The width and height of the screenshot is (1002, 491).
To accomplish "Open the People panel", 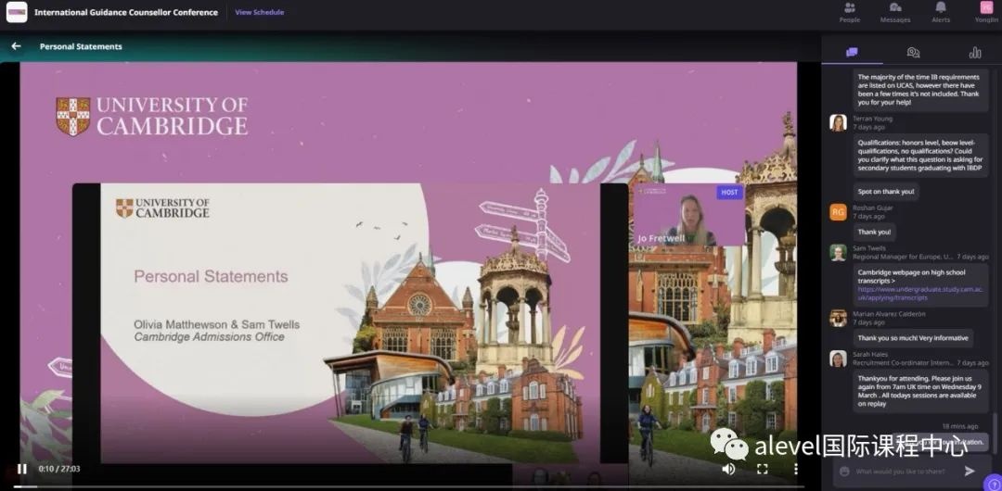I will click(x=849, y=12).
